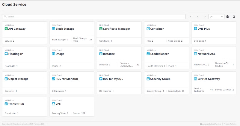Open Project Policies footer link
240x126 pixels.
[x=230, y=124]
